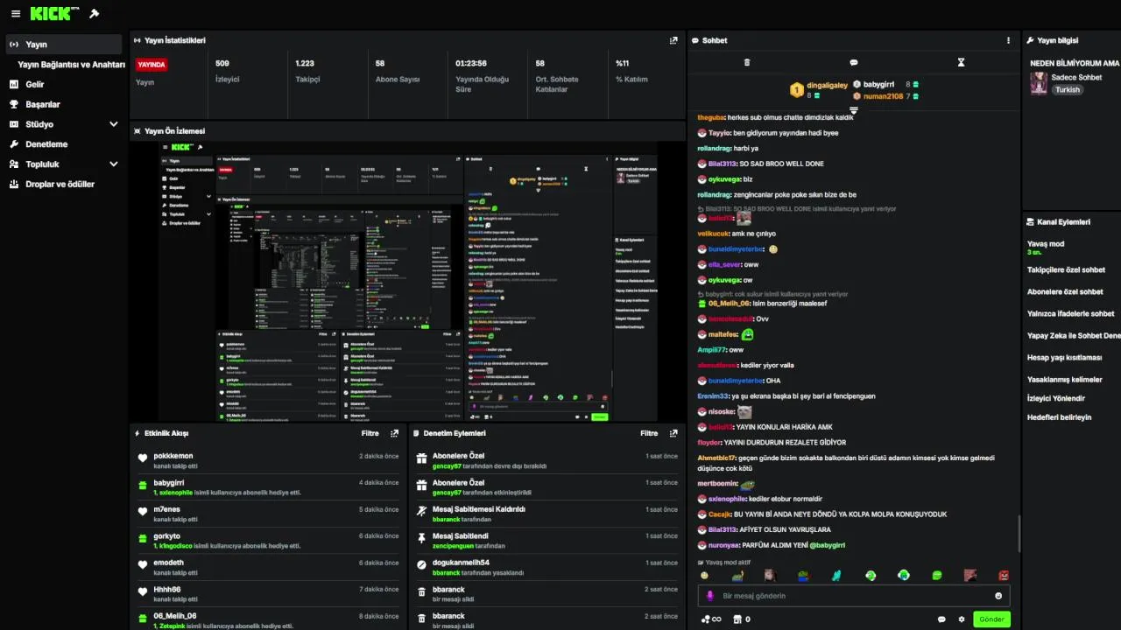Toggle Yalnızca ifadelerle sohbet
The image size is (1121, 630).
coord(1072,313)
